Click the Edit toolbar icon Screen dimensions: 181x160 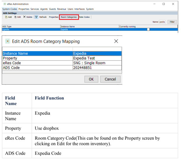15,17
